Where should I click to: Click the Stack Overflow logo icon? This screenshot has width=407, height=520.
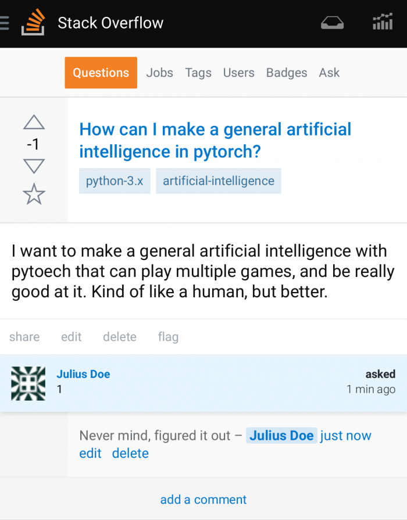tap(33, 22)
